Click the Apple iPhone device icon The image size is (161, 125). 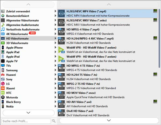(x=3, y=47)
